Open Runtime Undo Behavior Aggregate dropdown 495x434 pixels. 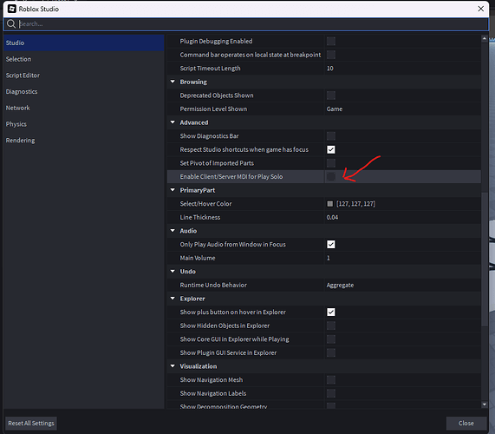pyautogui.click(x=403, y=285)
